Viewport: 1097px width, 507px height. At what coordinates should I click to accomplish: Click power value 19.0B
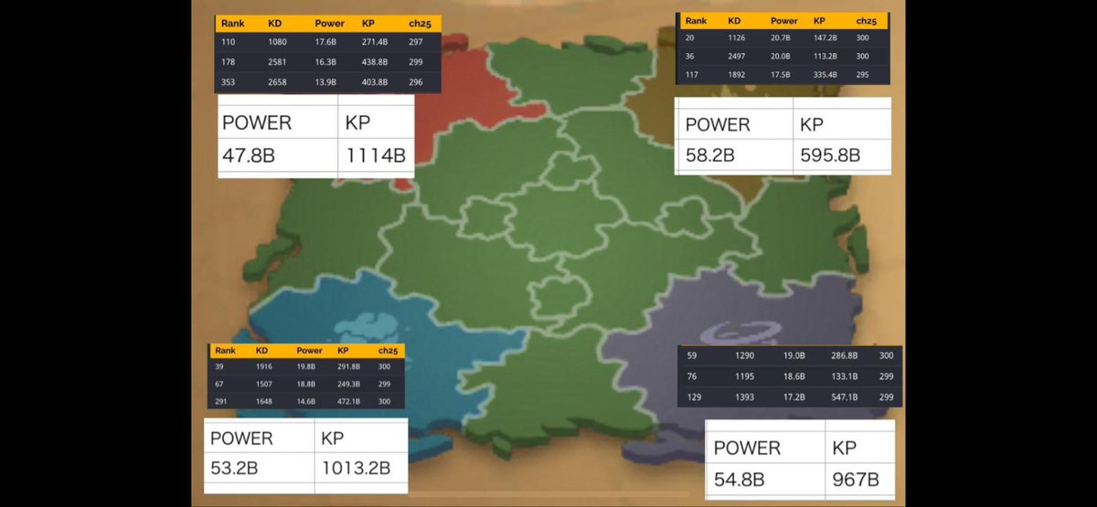793,355
